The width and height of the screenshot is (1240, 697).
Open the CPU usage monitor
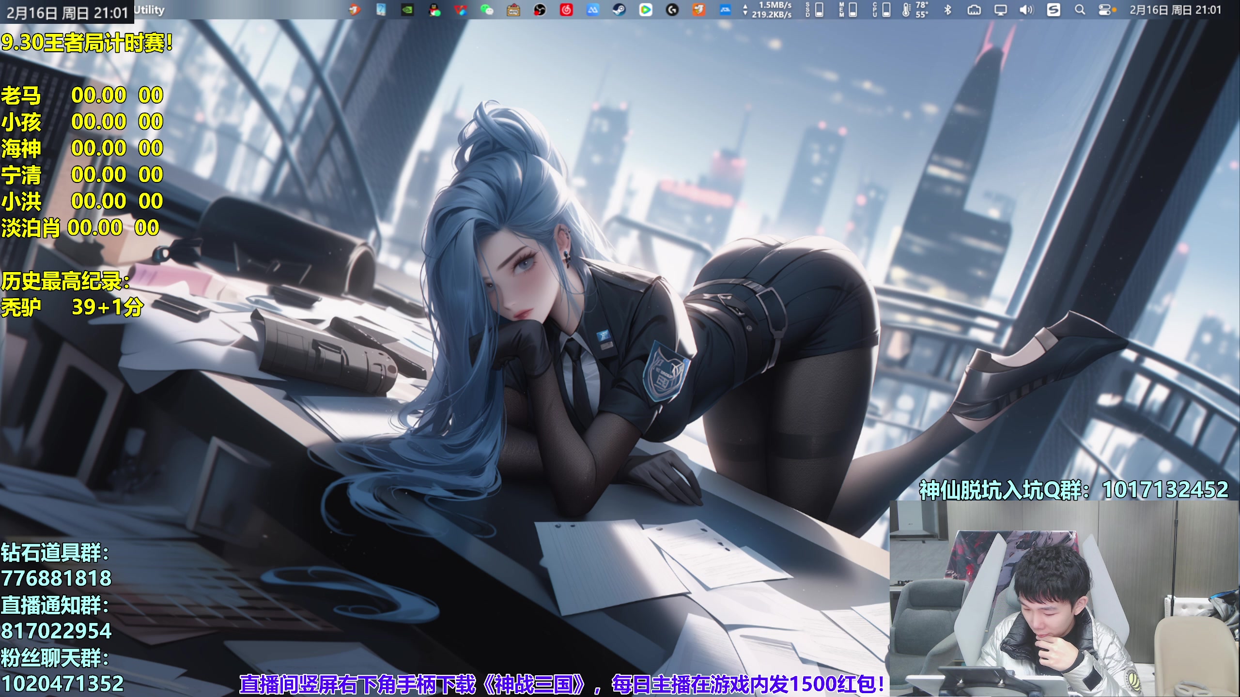pos(882,10)
